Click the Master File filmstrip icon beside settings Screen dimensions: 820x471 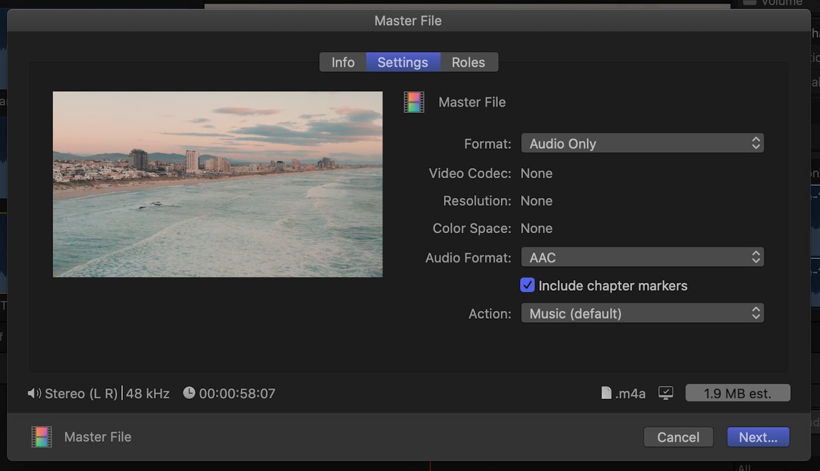[414, 102]
